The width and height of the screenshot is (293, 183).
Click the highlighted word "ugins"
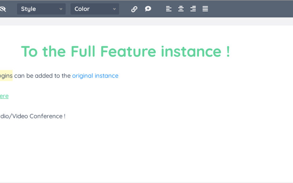6,76
